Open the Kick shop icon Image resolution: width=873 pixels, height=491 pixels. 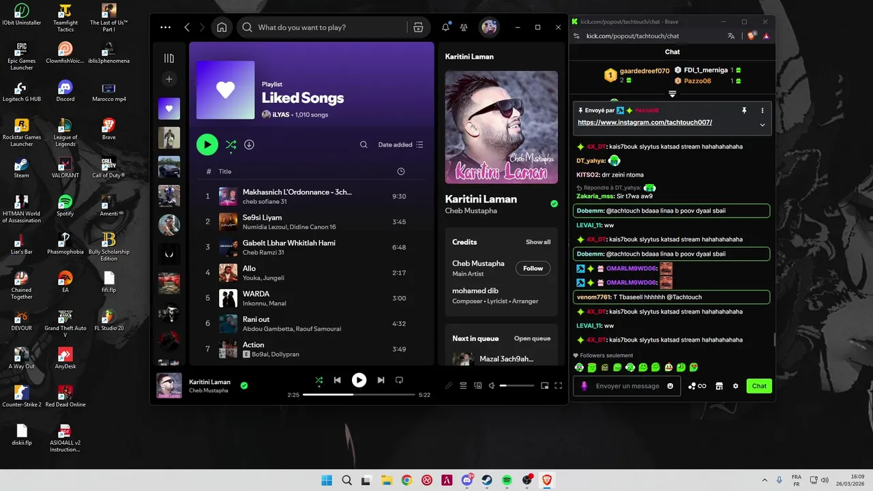pos(719,386)
